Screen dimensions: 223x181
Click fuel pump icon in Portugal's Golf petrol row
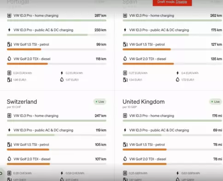click(x=9, y=44)
